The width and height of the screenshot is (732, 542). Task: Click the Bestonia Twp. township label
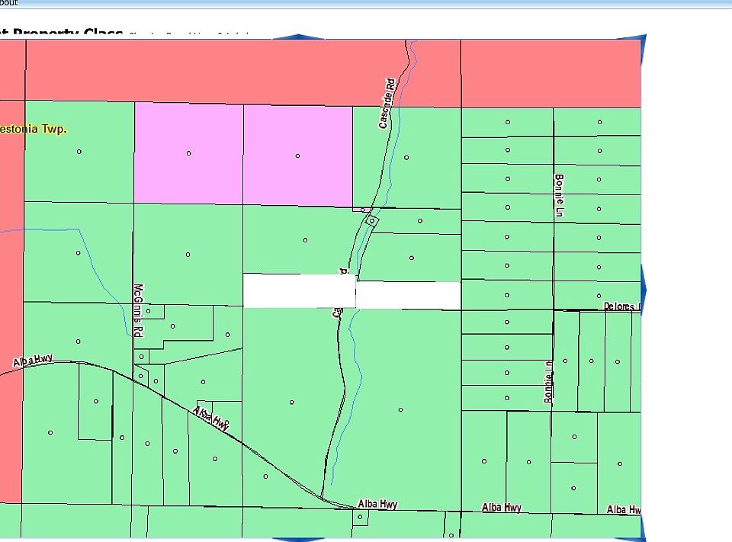(34, 129)
